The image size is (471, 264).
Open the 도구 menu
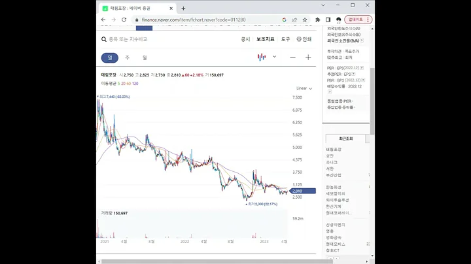coord(285,39)
